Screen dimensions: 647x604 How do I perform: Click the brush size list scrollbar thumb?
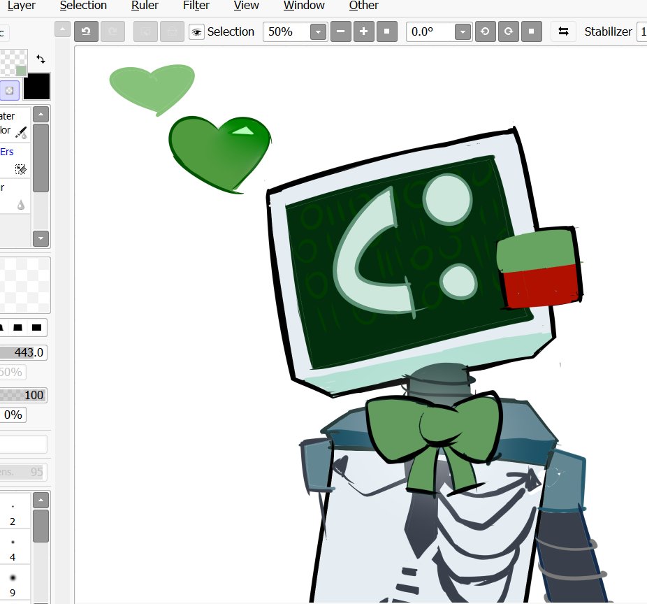pos(41,526)
